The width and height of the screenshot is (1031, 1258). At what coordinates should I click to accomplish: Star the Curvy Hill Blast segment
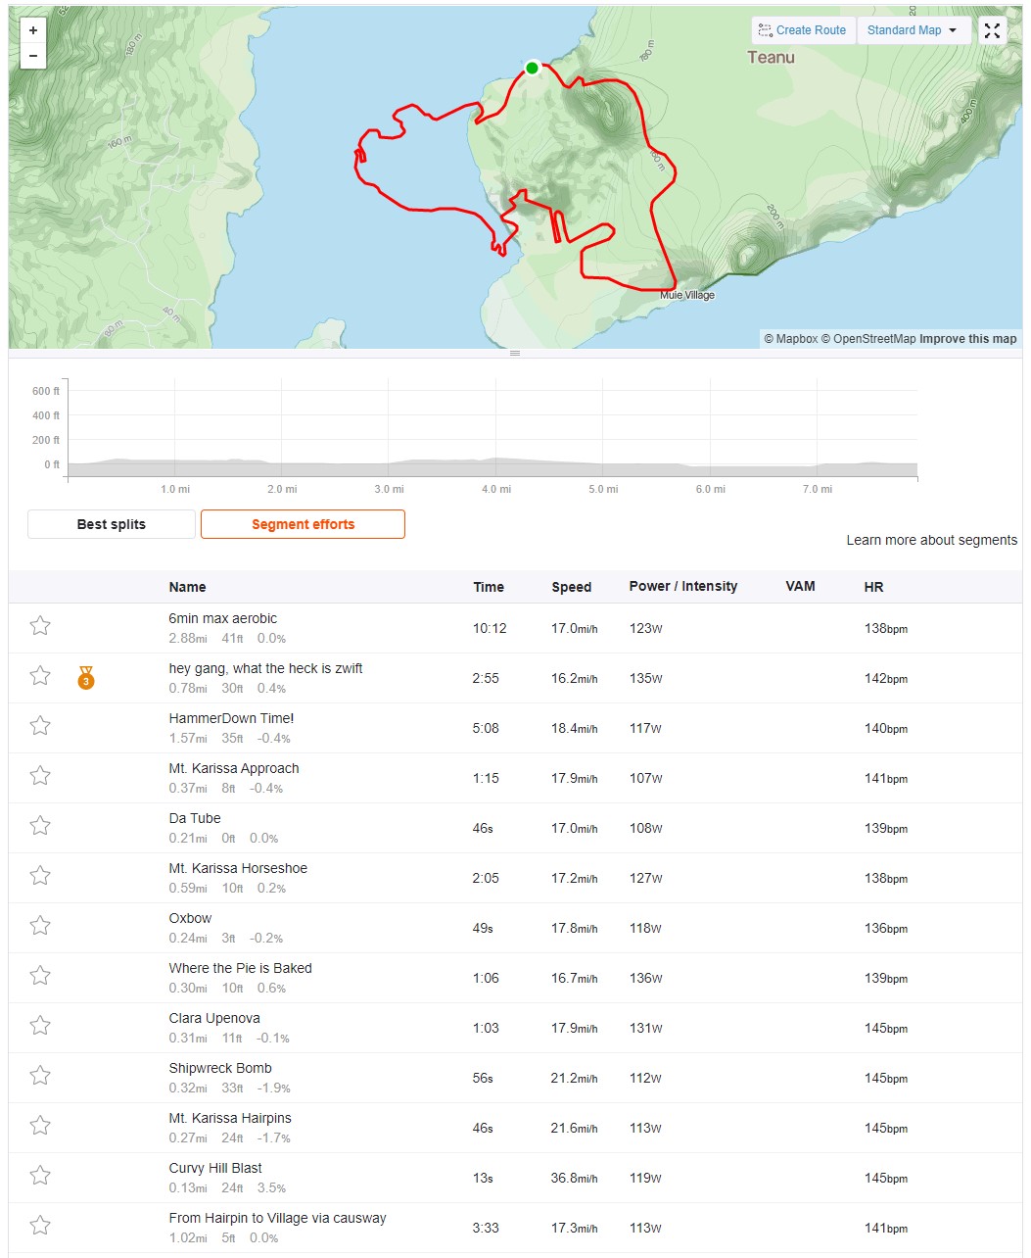(x=40, y=1176)
